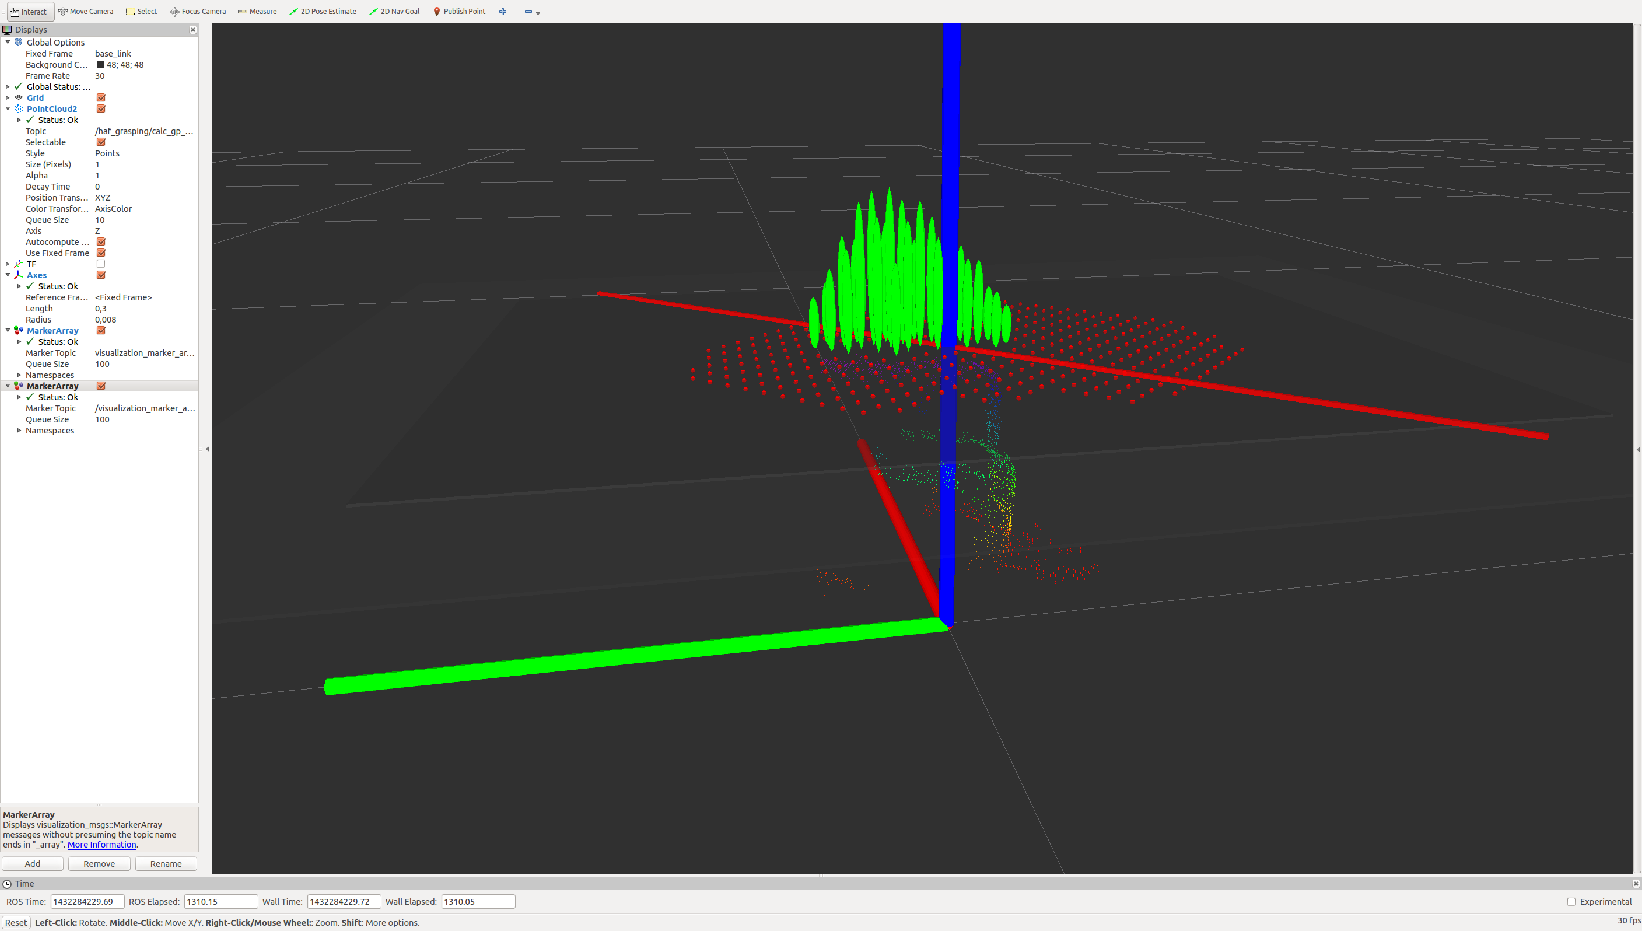Screen dimensions: 1642x931
Task: Activate the 2D Nav Goal tool
Action: coord(394,12)
